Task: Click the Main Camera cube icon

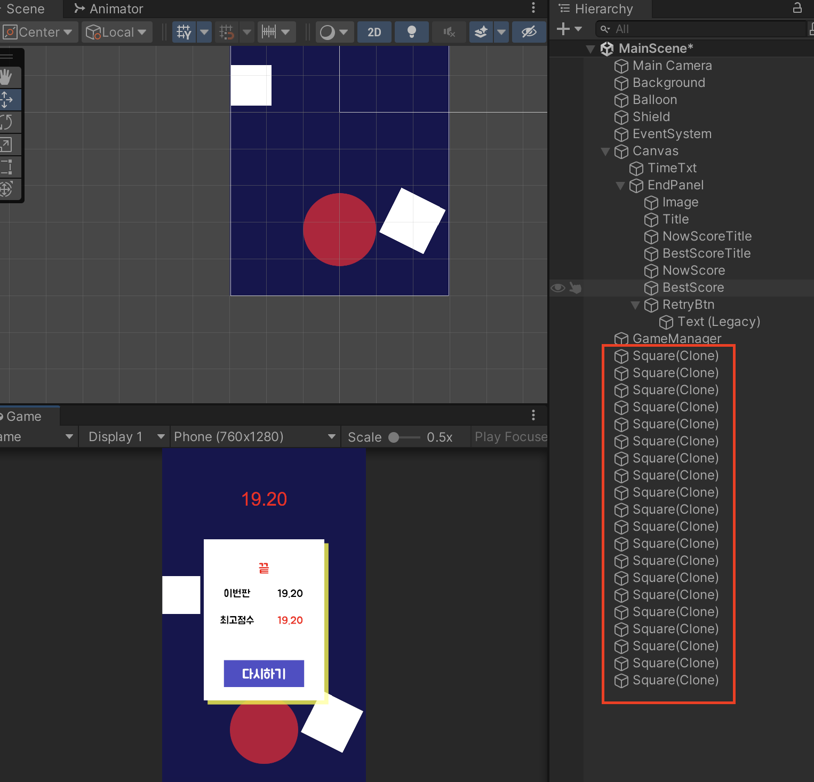Action: click(x=621, y=66)
